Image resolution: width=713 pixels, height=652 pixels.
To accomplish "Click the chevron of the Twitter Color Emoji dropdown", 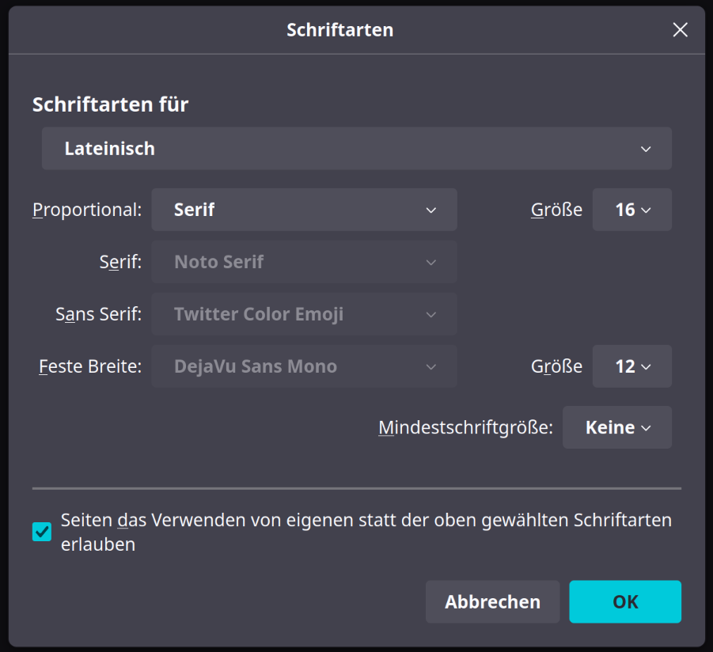I will (x=430, y=315).
